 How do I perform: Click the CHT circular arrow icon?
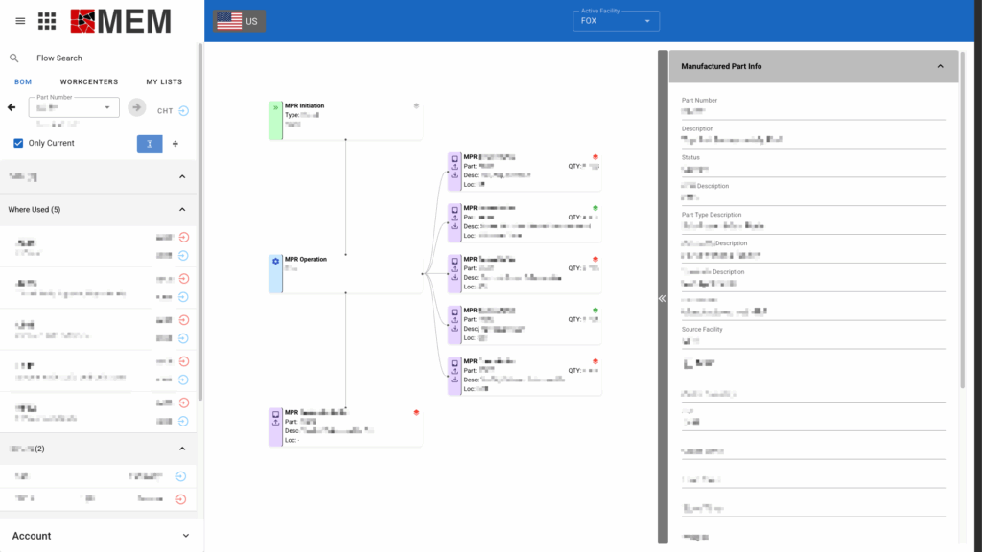[x=183, y=111]
